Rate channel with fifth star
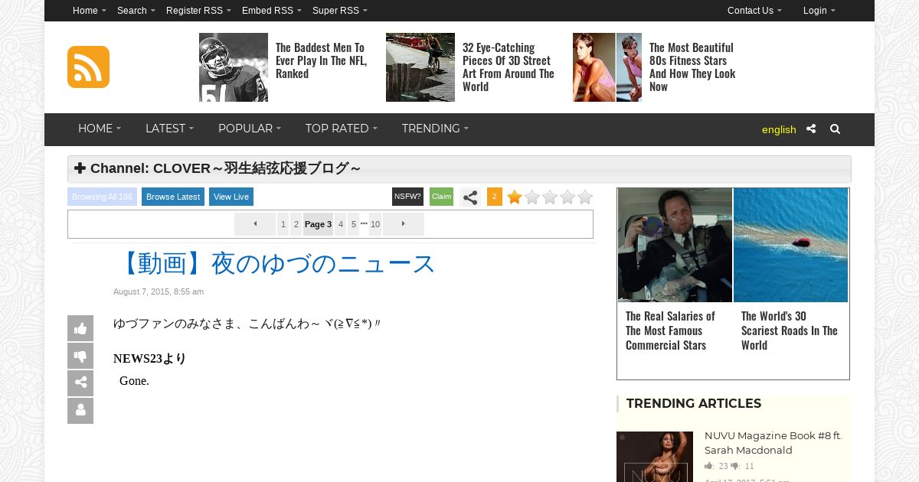Viewport: 919px width, 482px height. tap(585, 197)
